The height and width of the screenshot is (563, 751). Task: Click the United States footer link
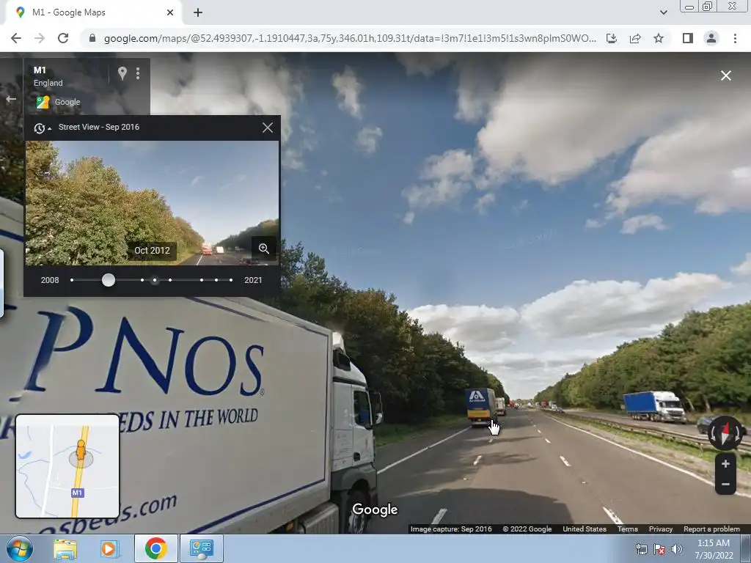(585, 529)
